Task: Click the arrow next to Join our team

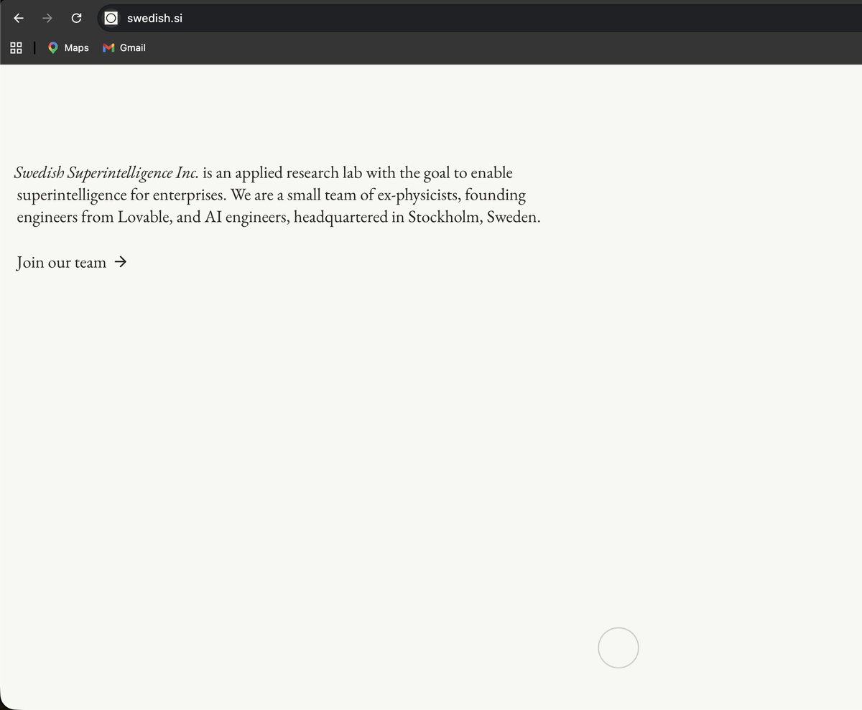Action: pyautogui.click(x=121, y=262)
